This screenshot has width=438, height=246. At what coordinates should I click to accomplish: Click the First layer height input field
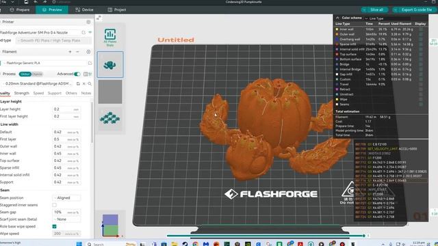(x=66, y=116)
